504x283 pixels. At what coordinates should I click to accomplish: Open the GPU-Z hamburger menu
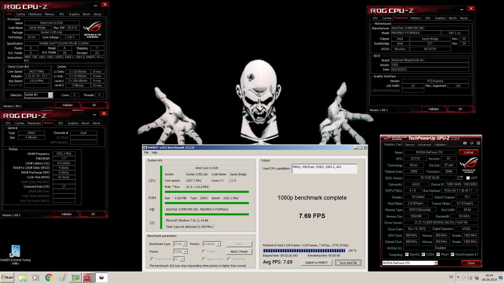(478, 143)
